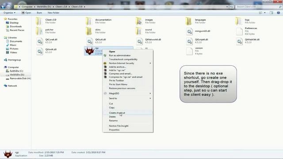Click the rgc application icon in file list
Image resolution: width=283 pixels, height=159 pixels.
pyautogui.click(x=89, y=51)
